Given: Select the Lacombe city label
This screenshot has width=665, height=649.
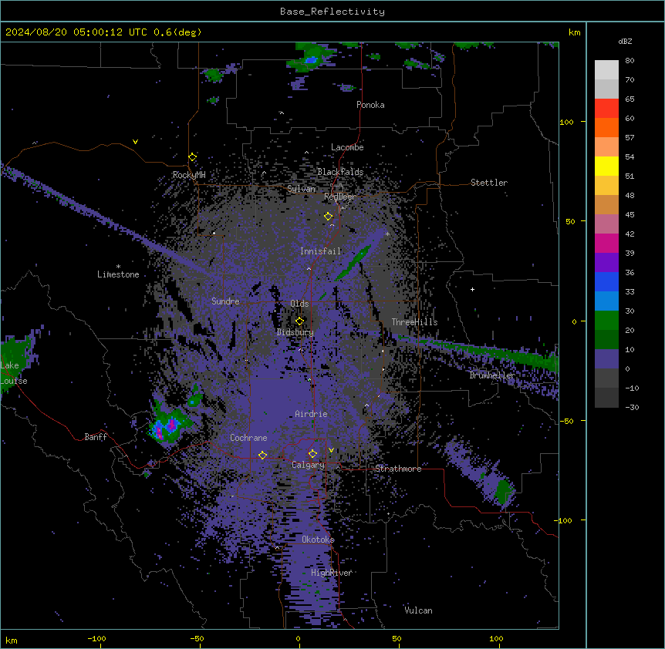Looking at the screenshot, I should [x=347, y=147].
